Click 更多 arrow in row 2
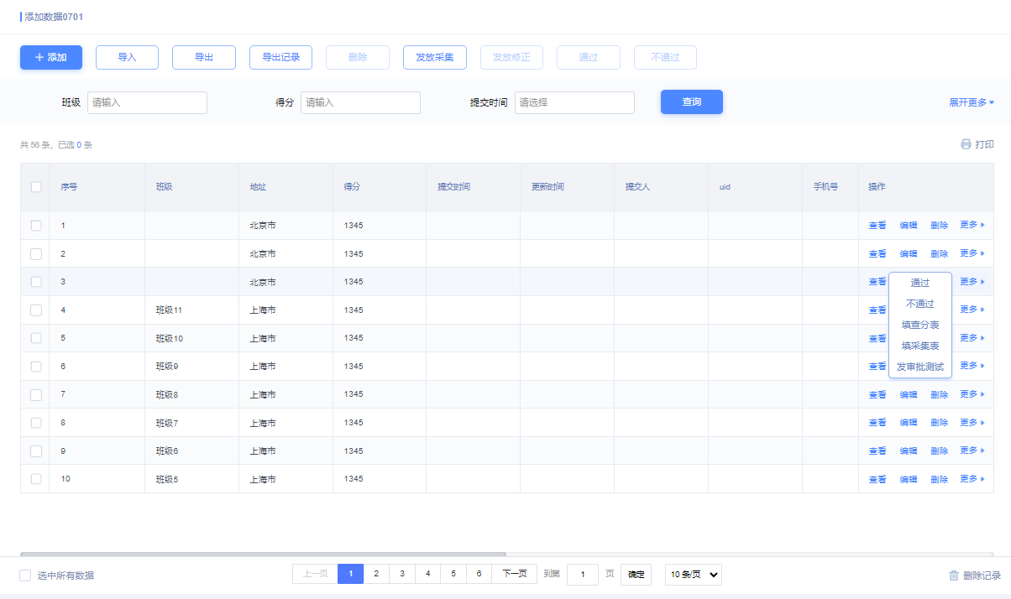 pos(982,253)
